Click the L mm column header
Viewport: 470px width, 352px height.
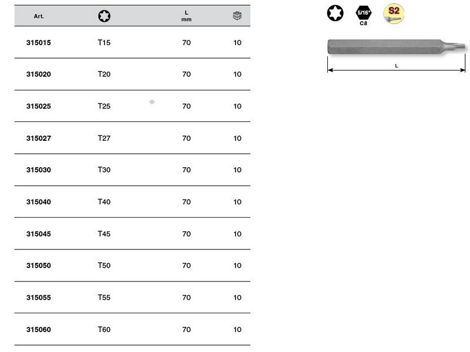pos(186,16)
